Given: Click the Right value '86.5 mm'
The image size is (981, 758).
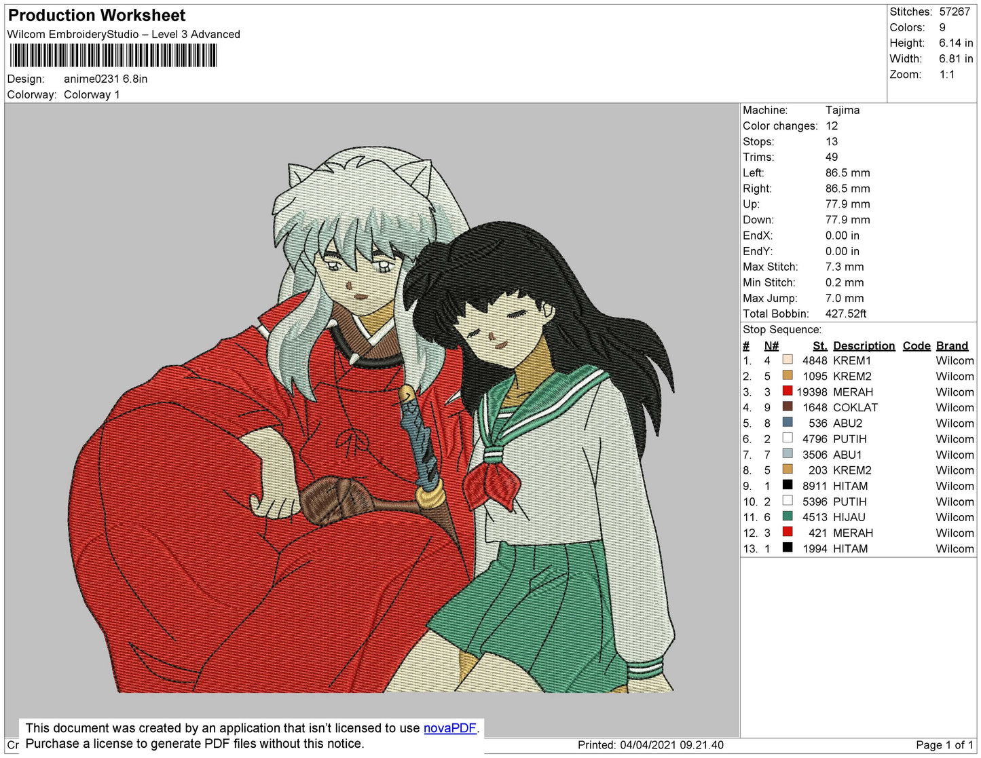Looking at the screenshot, I should (x=848, y=188).
